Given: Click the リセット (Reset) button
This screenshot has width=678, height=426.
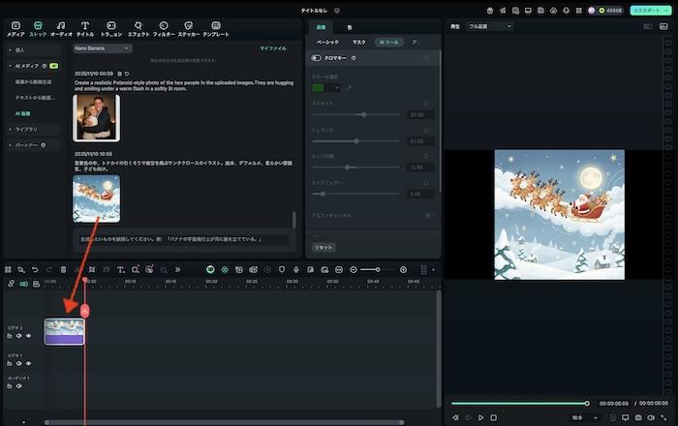Looking at the screenshot, I should click(x=324, y=248).
